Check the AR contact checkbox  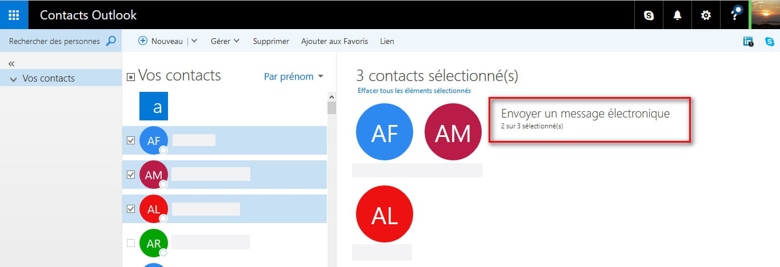(x=131, y=243)
